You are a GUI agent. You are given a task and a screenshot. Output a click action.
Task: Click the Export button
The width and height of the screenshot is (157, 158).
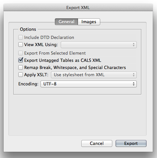(x=131, y=143)
